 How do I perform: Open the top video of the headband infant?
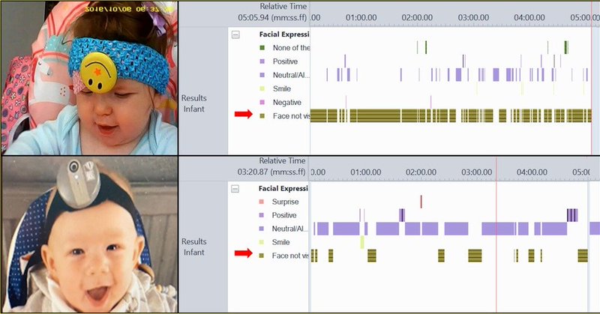coord(89,78)
